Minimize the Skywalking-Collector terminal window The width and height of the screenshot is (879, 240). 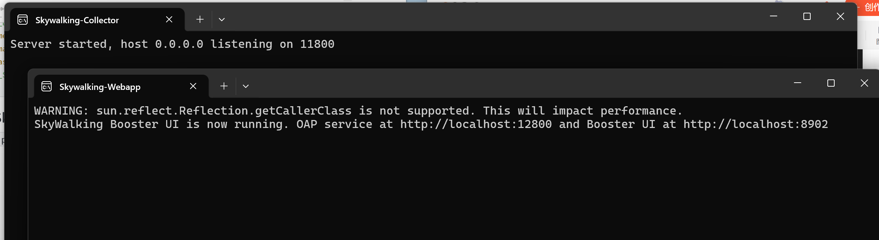[x=774, y=16]
